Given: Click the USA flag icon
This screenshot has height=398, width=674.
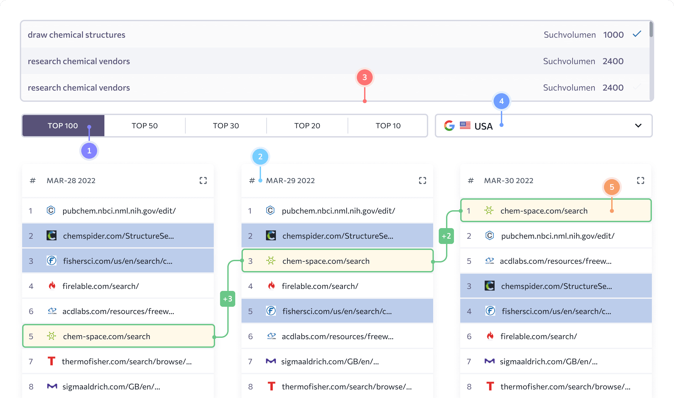Looking at the screenshot, I should pos(465,126).
